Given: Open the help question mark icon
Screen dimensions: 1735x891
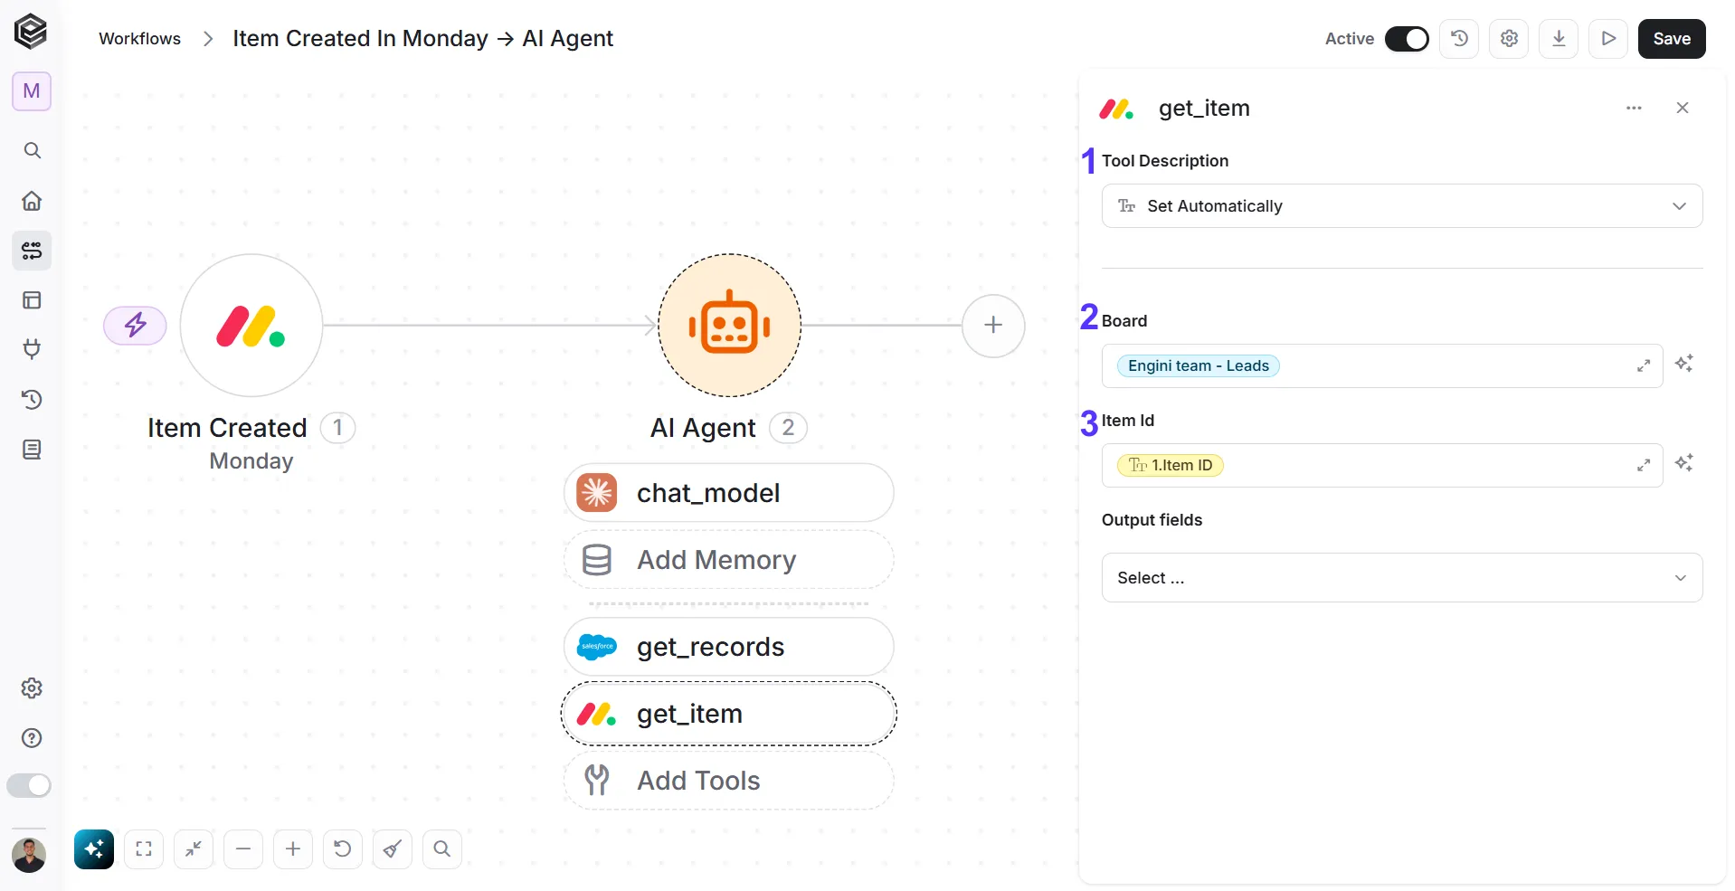Looking at the screenshot, I should (32, 738).
